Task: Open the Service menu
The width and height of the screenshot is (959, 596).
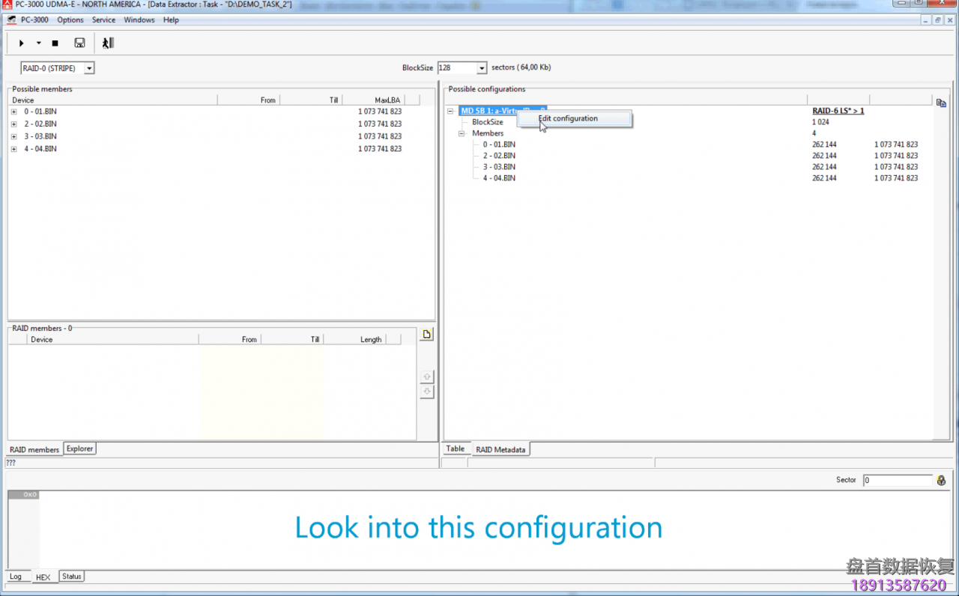Action: coord(103,20)
